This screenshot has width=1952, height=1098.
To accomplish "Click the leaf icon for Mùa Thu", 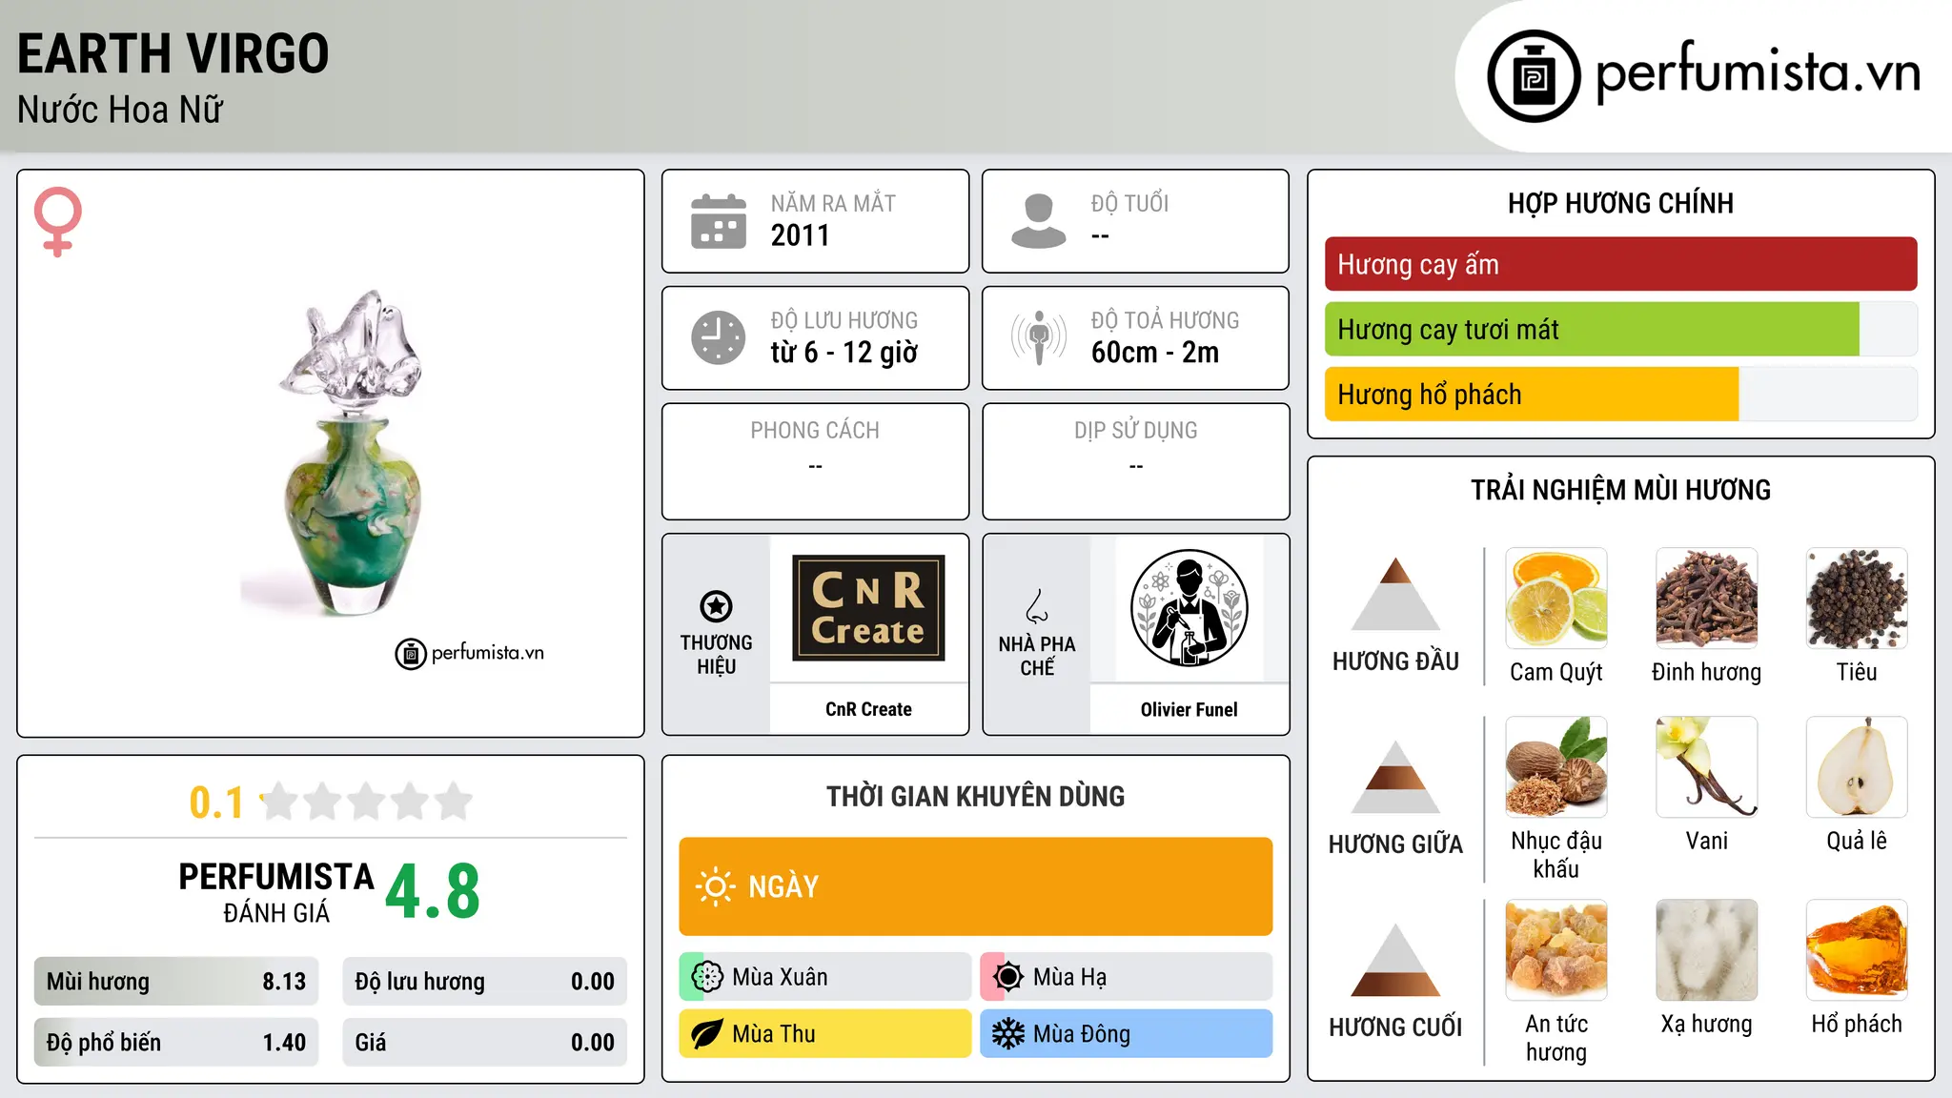I will [707, 1034].
